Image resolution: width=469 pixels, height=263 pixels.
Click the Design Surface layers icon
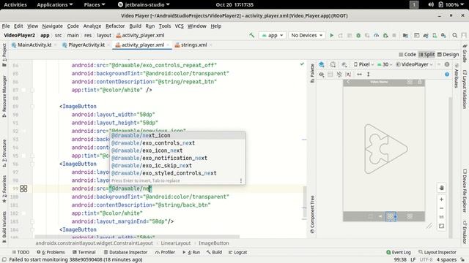pyautogui.click(x=322, y=64)
